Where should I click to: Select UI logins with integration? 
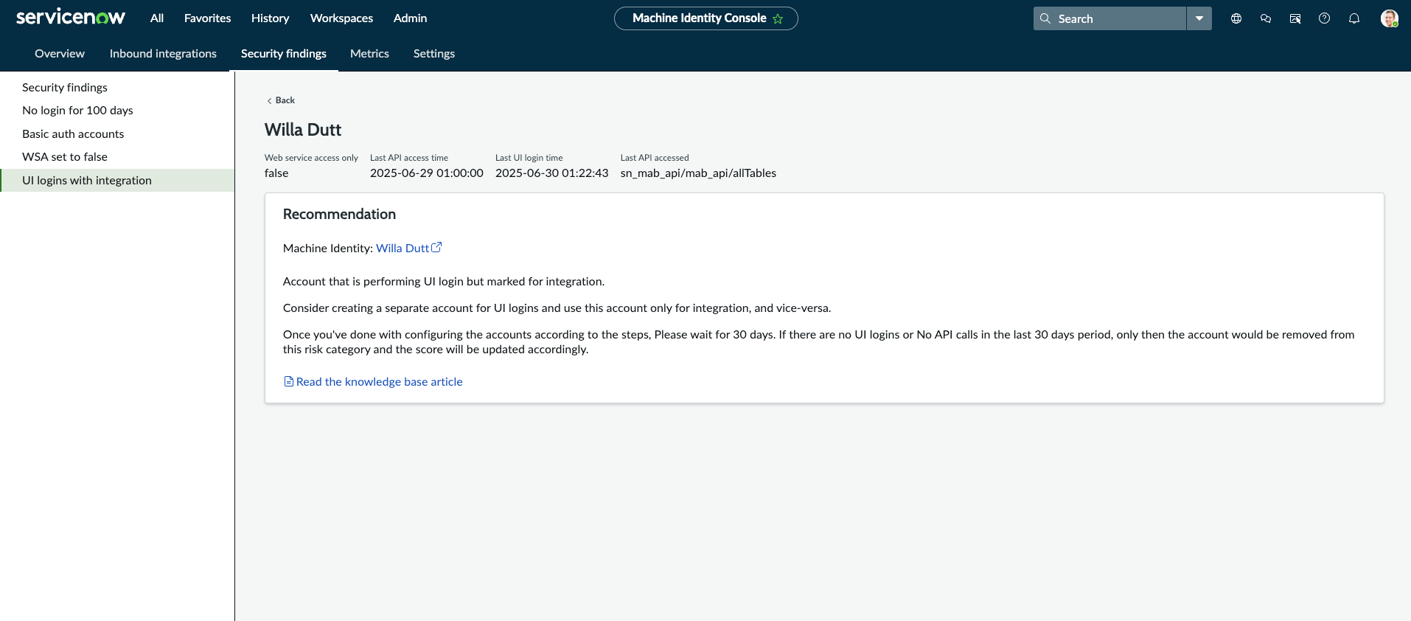(x=117, y=180)
